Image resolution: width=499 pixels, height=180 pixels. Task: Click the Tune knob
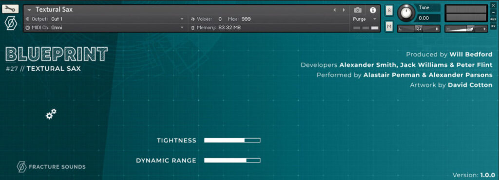406,13
